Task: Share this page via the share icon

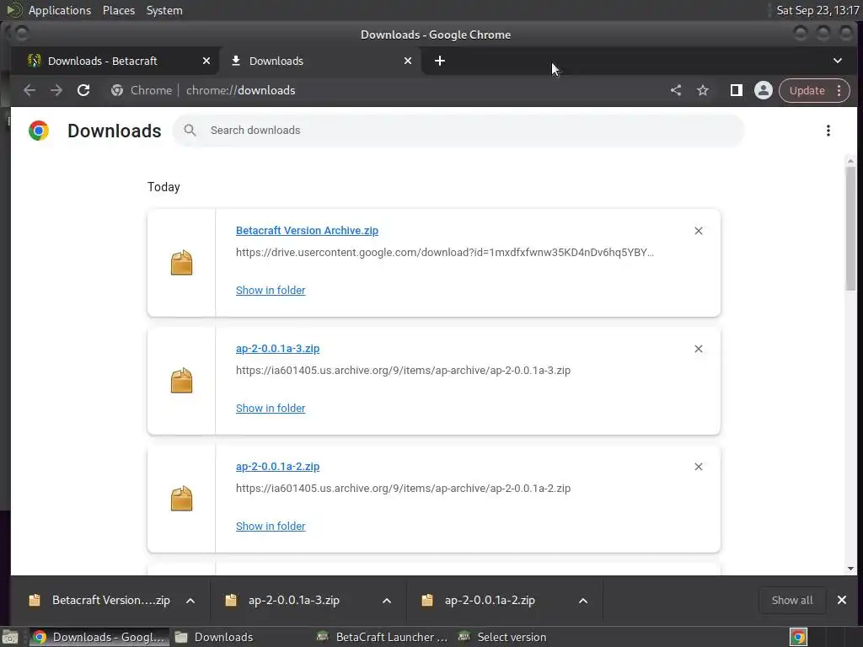Action: tap(676, 90)
